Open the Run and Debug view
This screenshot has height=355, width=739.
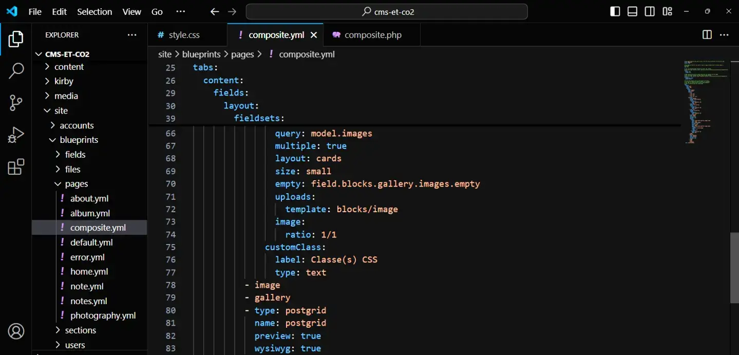coord(16,135)
